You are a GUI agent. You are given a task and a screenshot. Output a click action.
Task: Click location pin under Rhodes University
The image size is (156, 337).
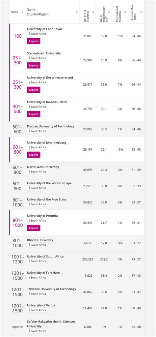click(30, 245)
